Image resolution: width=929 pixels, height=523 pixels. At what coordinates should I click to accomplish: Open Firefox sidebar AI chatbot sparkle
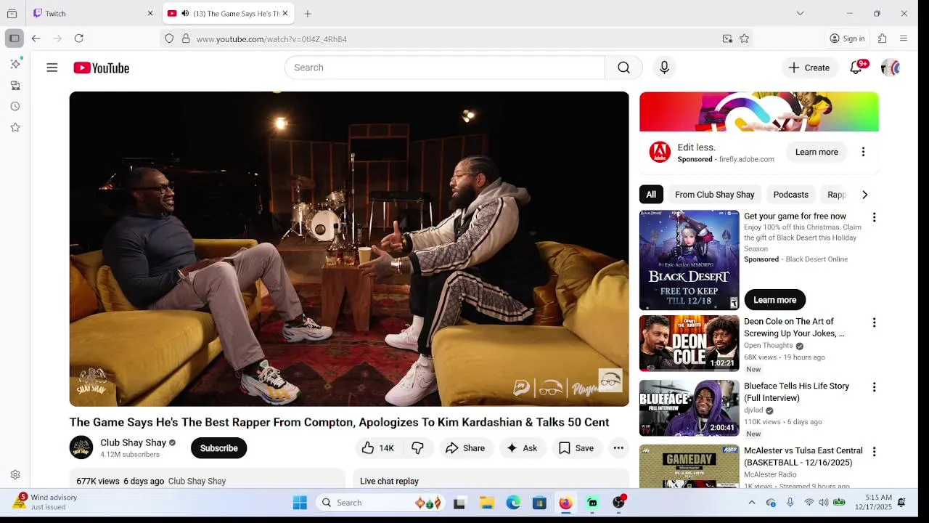point(15,64)
